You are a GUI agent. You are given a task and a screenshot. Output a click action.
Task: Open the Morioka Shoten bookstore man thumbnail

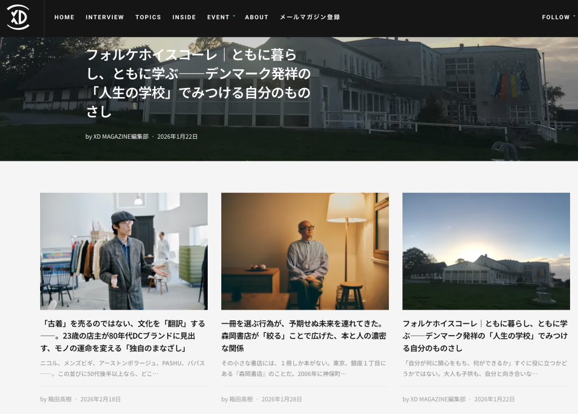305,251
